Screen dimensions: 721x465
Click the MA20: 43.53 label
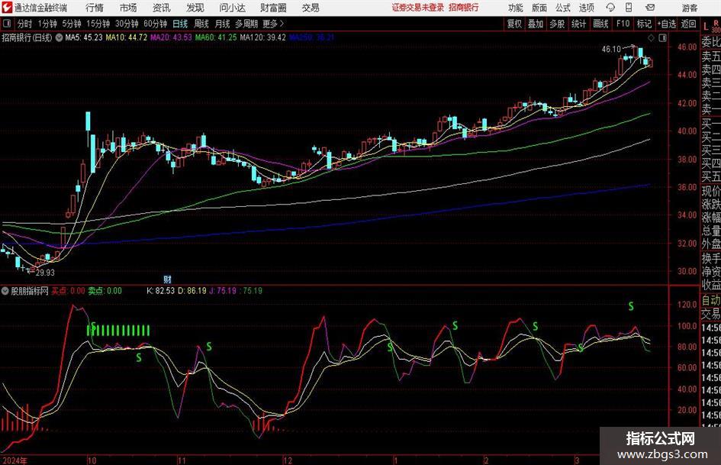171,37
